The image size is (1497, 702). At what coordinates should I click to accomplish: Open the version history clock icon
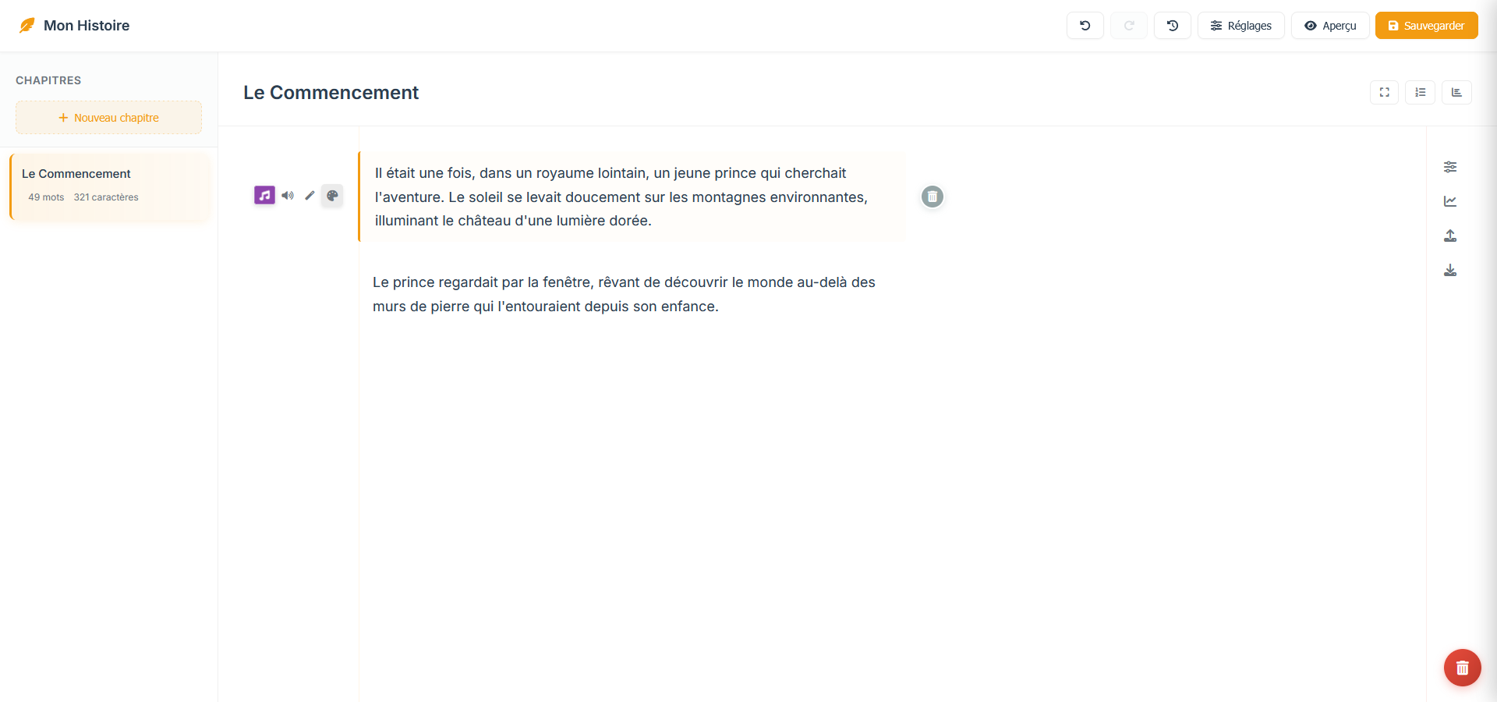point(1172,26)
